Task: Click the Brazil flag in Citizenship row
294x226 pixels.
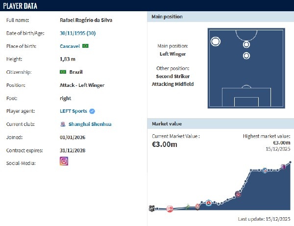Action: (62, 72)
